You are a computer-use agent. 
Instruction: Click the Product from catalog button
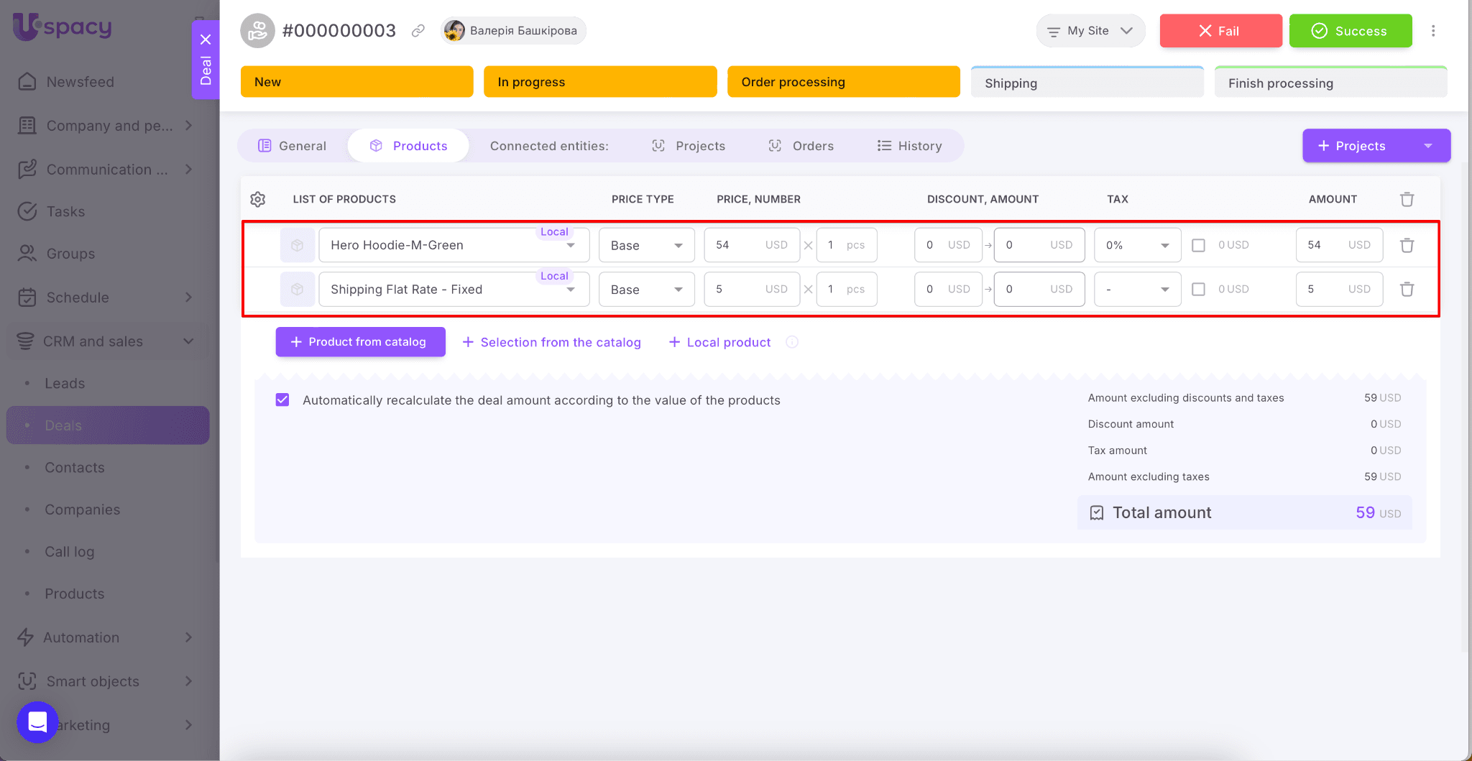pyautogui.click(x=360, y=342)
